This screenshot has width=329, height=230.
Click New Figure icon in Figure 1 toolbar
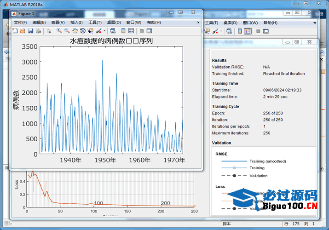tap(15, 31)
